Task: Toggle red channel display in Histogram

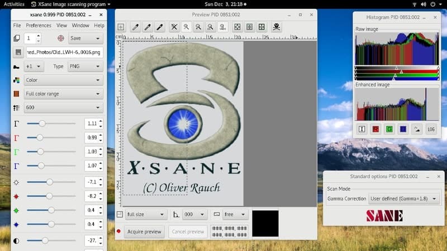Action: point(375,129)
